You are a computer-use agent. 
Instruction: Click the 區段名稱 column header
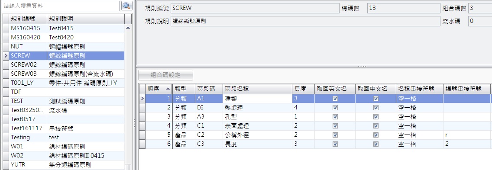point(257,89)
